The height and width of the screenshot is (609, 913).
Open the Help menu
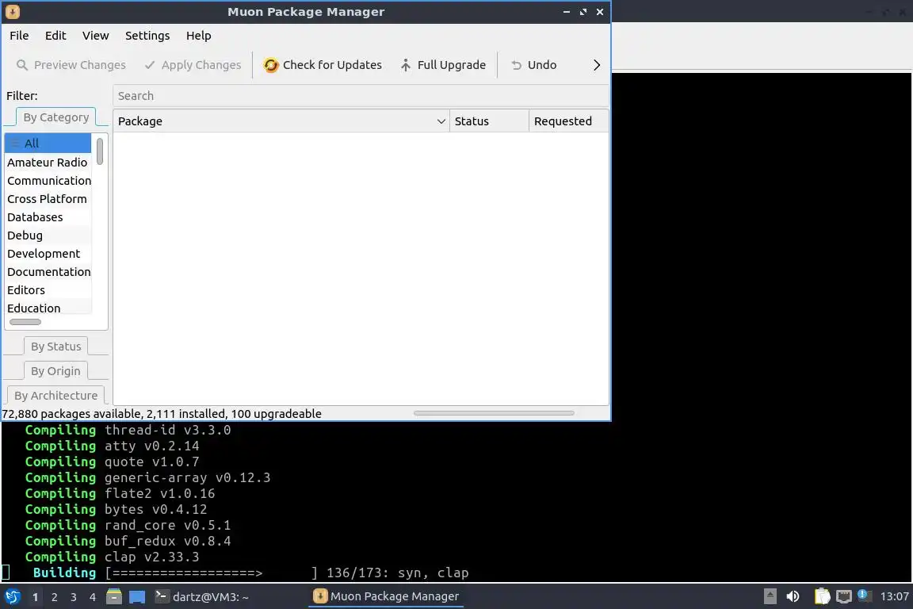click(199, 36)
